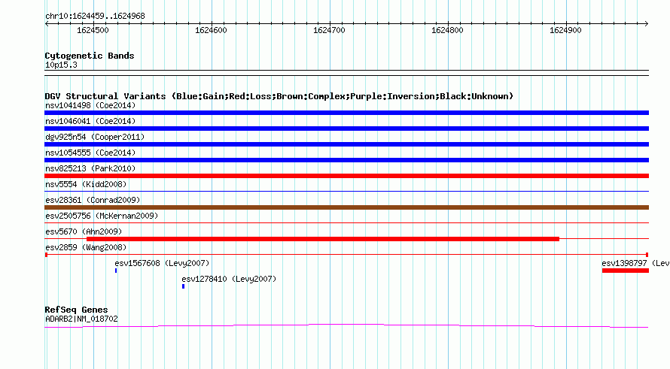The image size is (670, 369).
Task: Click the left arrowhead of the ruler
Action: [x=47, y=24]
